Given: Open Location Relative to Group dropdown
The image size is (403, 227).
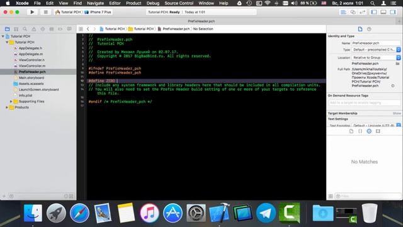Looking at the screenshot, I should pos(376,57).
